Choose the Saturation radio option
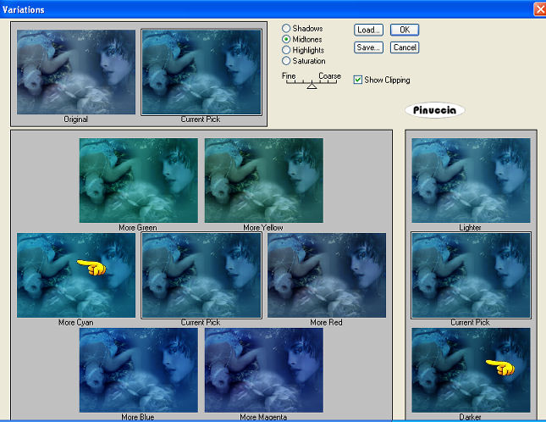This screenshot has height=422, width=546. [286, 61]
